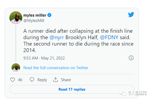Click the heart like icon
151x100 pixels.
(13, 80)
